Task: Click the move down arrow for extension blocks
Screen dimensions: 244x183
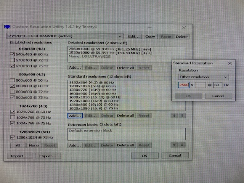Action: 182,145
